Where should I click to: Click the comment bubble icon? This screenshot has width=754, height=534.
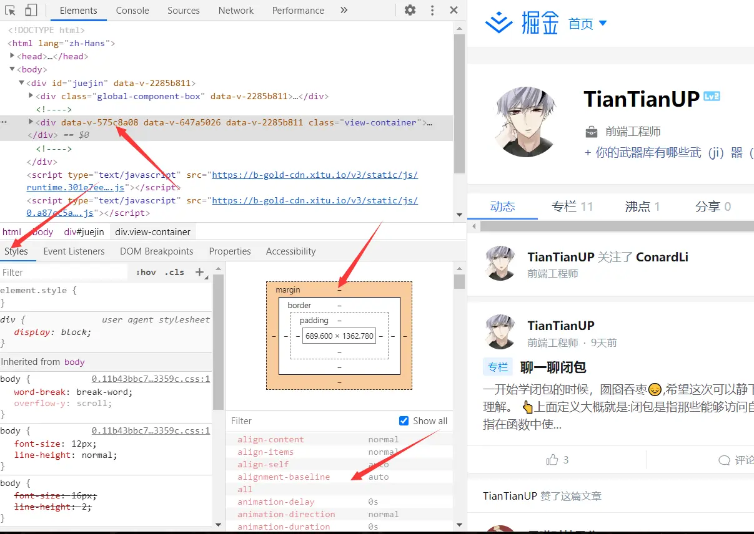pos(724,460)
